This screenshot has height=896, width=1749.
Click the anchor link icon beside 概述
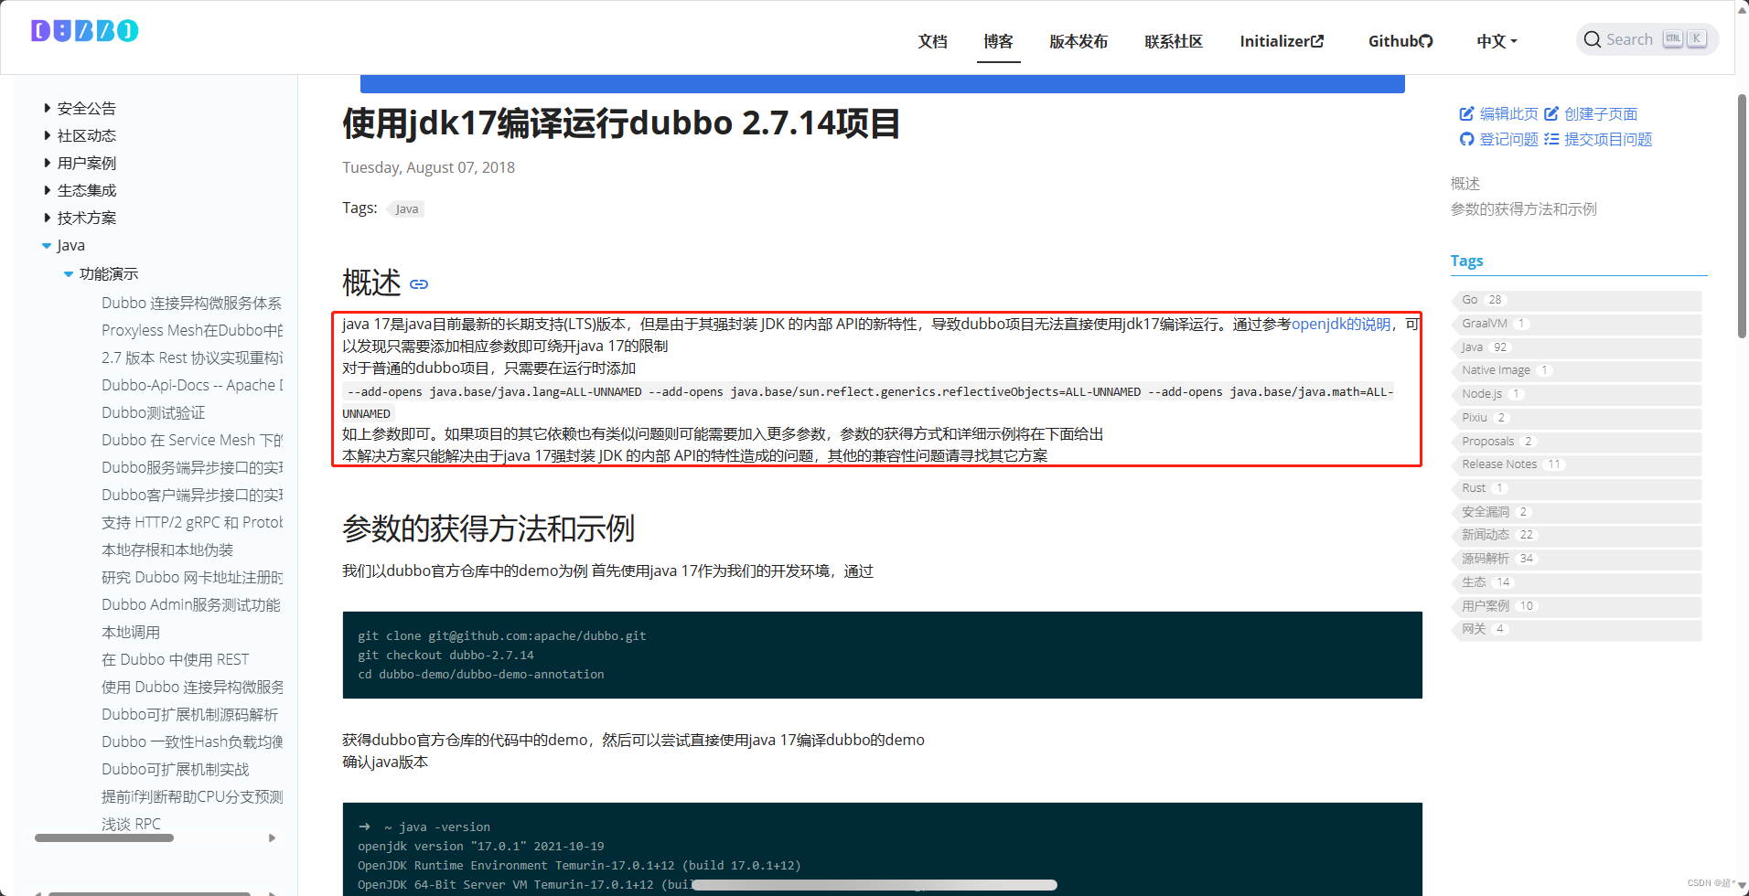419,285
